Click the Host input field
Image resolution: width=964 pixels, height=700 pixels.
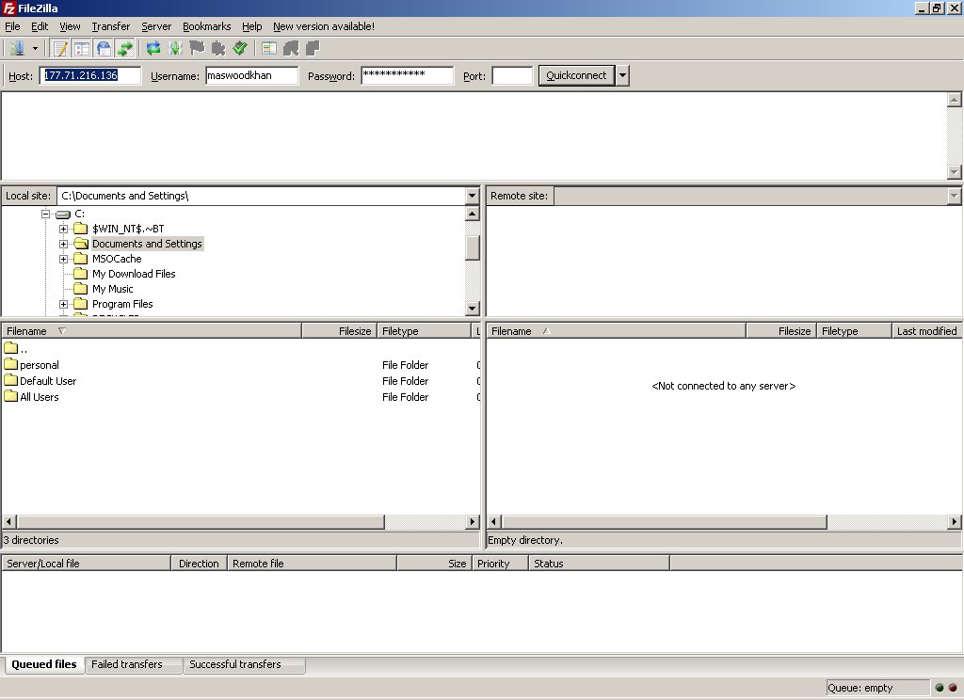pyautogui.click(x=90, y=75)
